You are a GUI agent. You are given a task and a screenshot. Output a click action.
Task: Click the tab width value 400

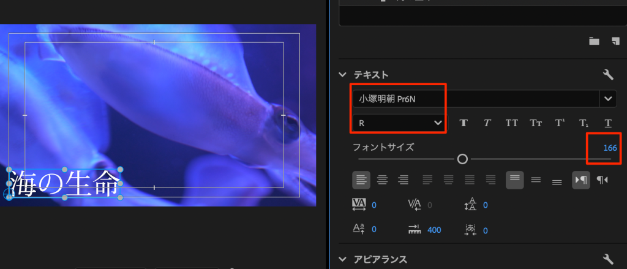click(434, 230)
